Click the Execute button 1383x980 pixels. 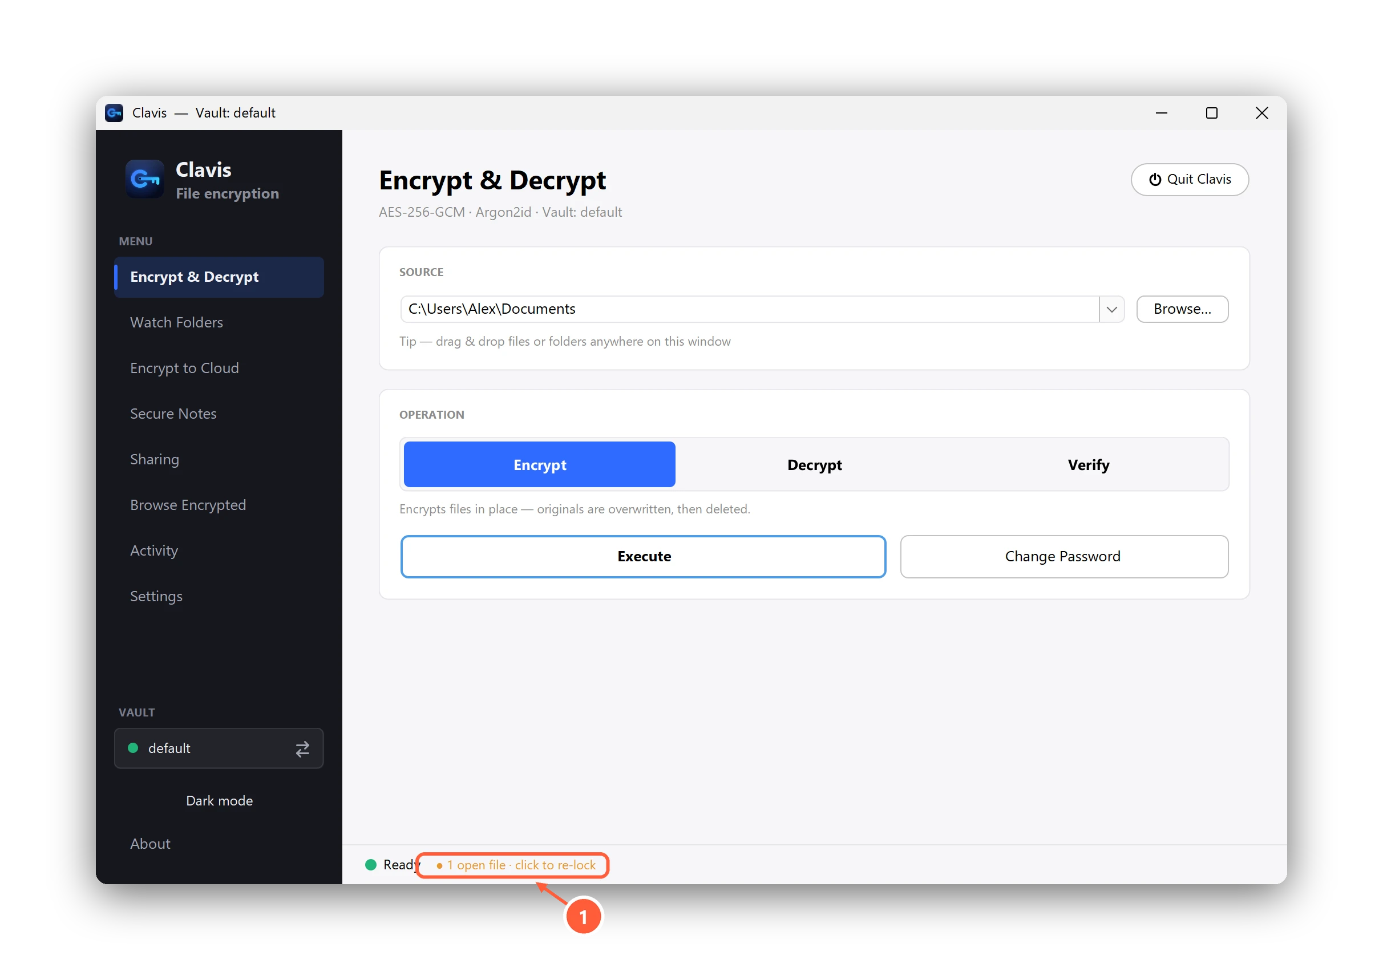click(643, 556)
